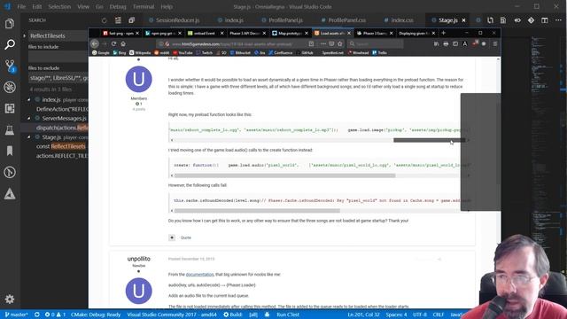This screenshot has width=567, height=319.
Task: Switch to the index.css editor tab
Action: tap(399, 20)
